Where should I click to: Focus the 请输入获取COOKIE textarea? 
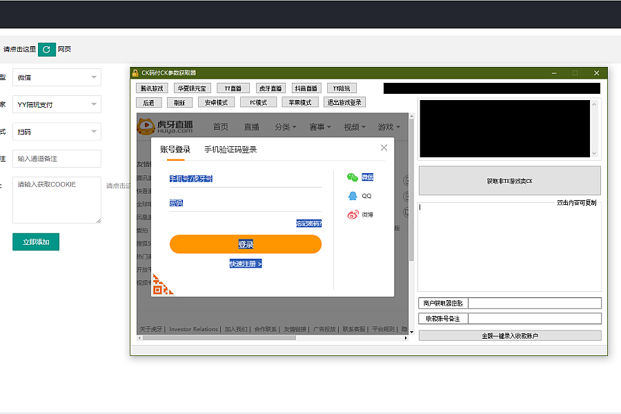pos(57,200)
